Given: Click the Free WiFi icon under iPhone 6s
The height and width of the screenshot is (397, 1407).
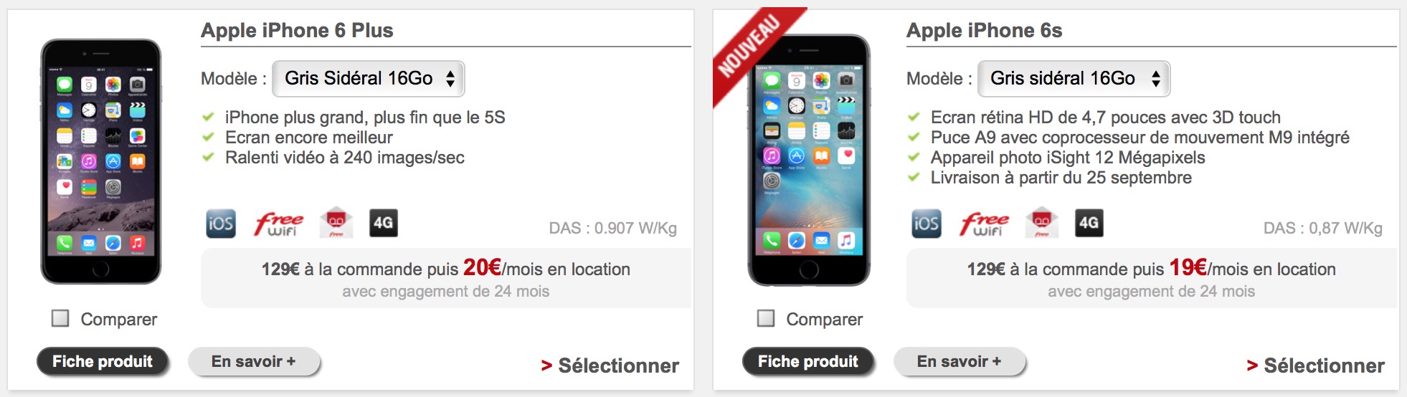Looking at the screenshot, I should point(984,224).
